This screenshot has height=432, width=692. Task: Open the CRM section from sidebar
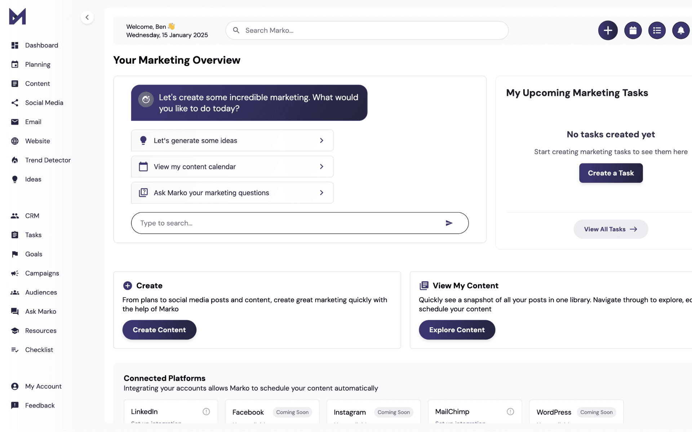tap(32, 215)
